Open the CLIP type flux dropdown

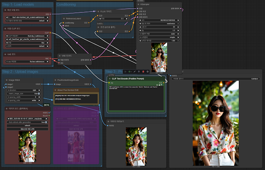click(x=27, y=43)
